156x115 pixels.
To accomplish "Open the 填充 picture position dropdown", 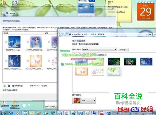I will tap(84, 100).
